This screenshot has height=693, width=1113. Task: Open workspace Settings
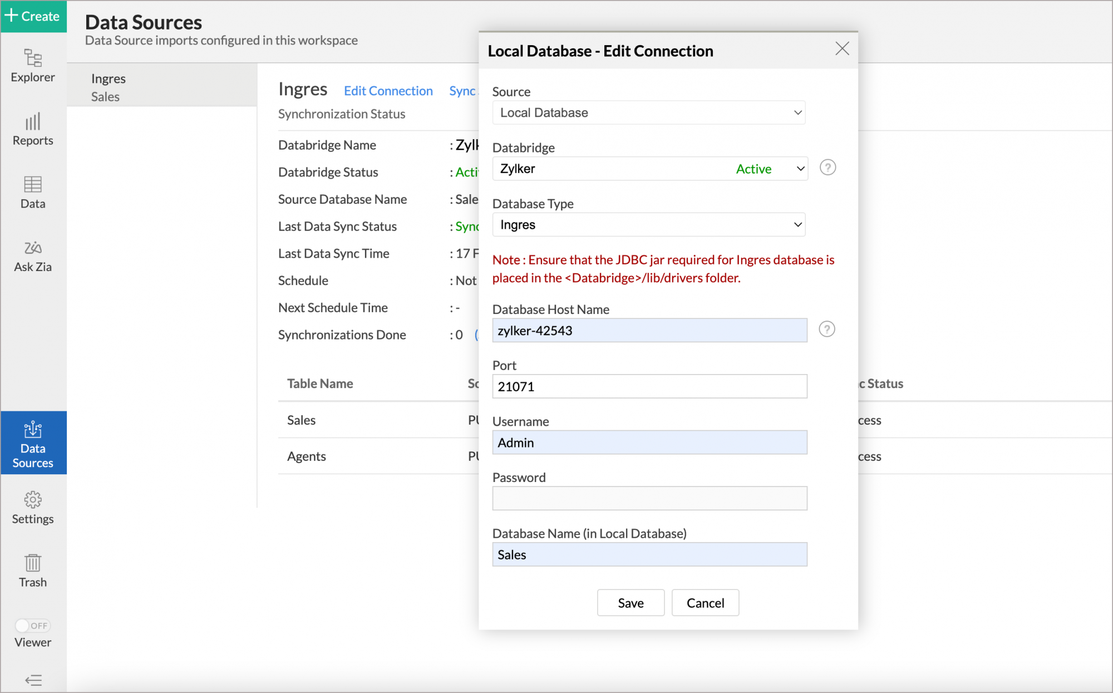click(32, 508)
